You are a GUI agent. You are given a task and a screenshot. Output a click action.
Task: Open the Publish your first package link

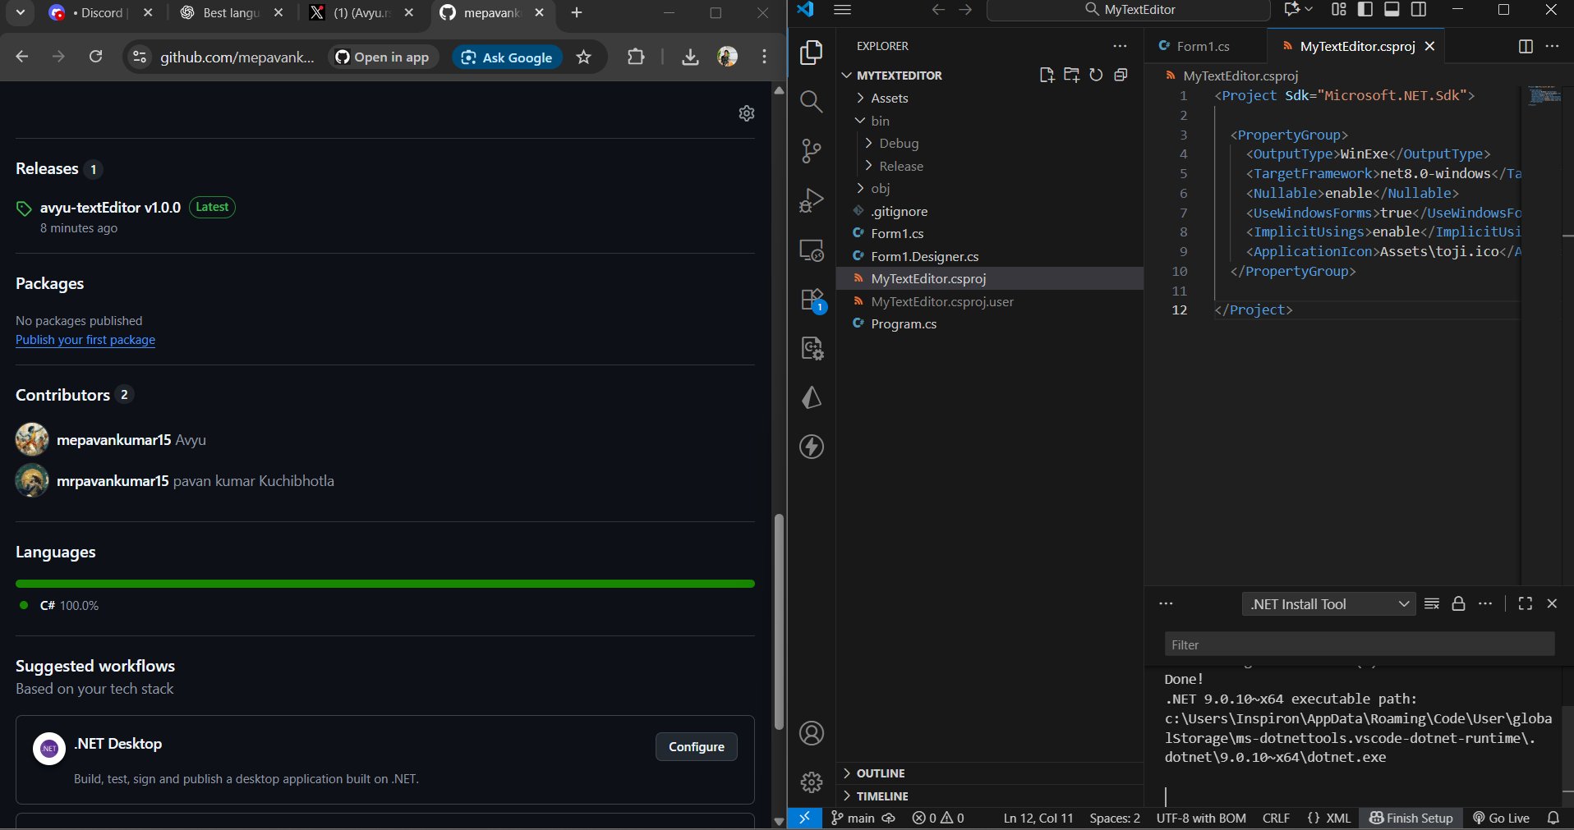coord(85,340)
